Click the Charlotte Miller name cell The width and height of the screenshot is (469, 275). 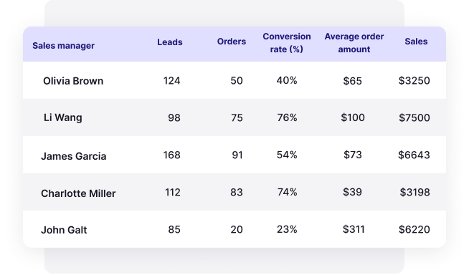coord(78,193)
